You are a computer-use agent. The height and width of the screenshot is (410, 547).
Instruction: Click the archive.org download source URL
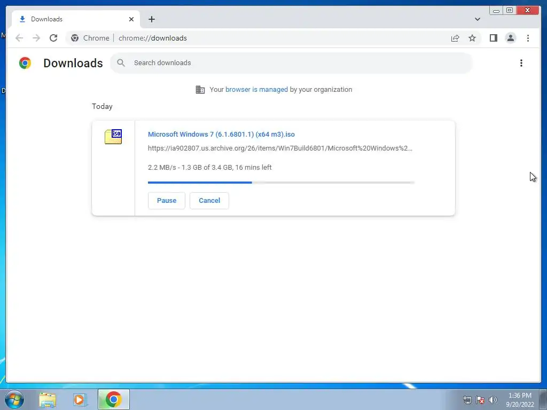click(x=280, y=148)
